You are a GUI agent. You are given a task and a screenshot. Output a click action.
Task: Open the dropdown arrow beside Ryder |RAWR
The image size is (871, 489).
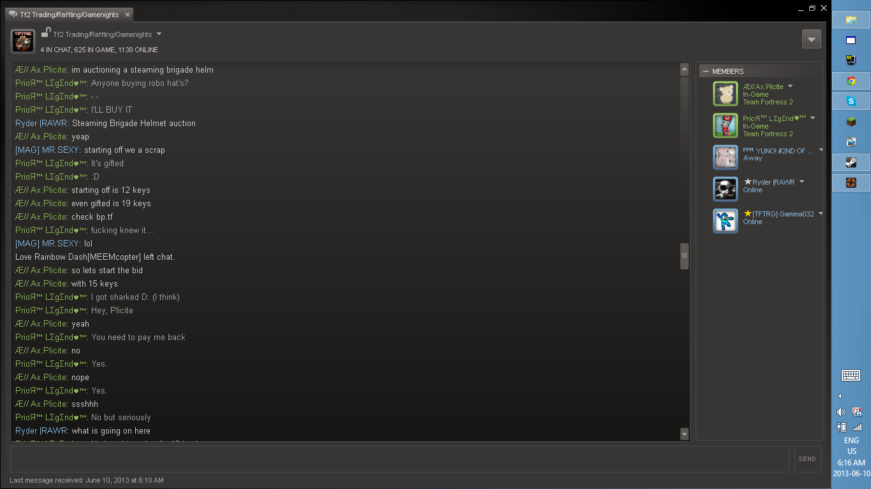801,182
